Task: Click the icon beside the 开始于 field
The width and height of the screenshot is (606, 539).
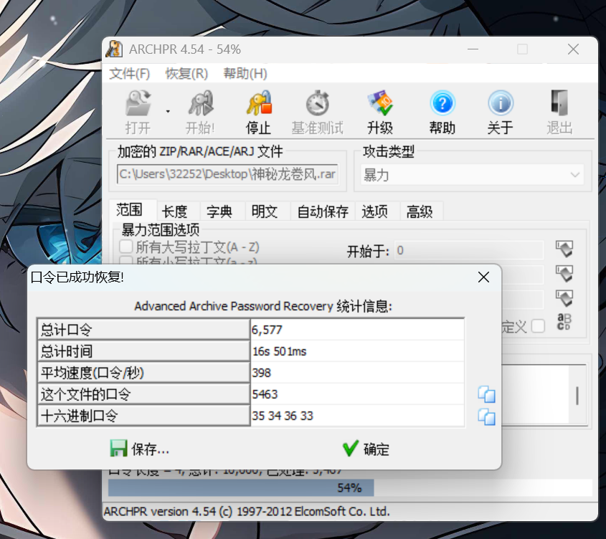Action: click(x=564, y=249)
